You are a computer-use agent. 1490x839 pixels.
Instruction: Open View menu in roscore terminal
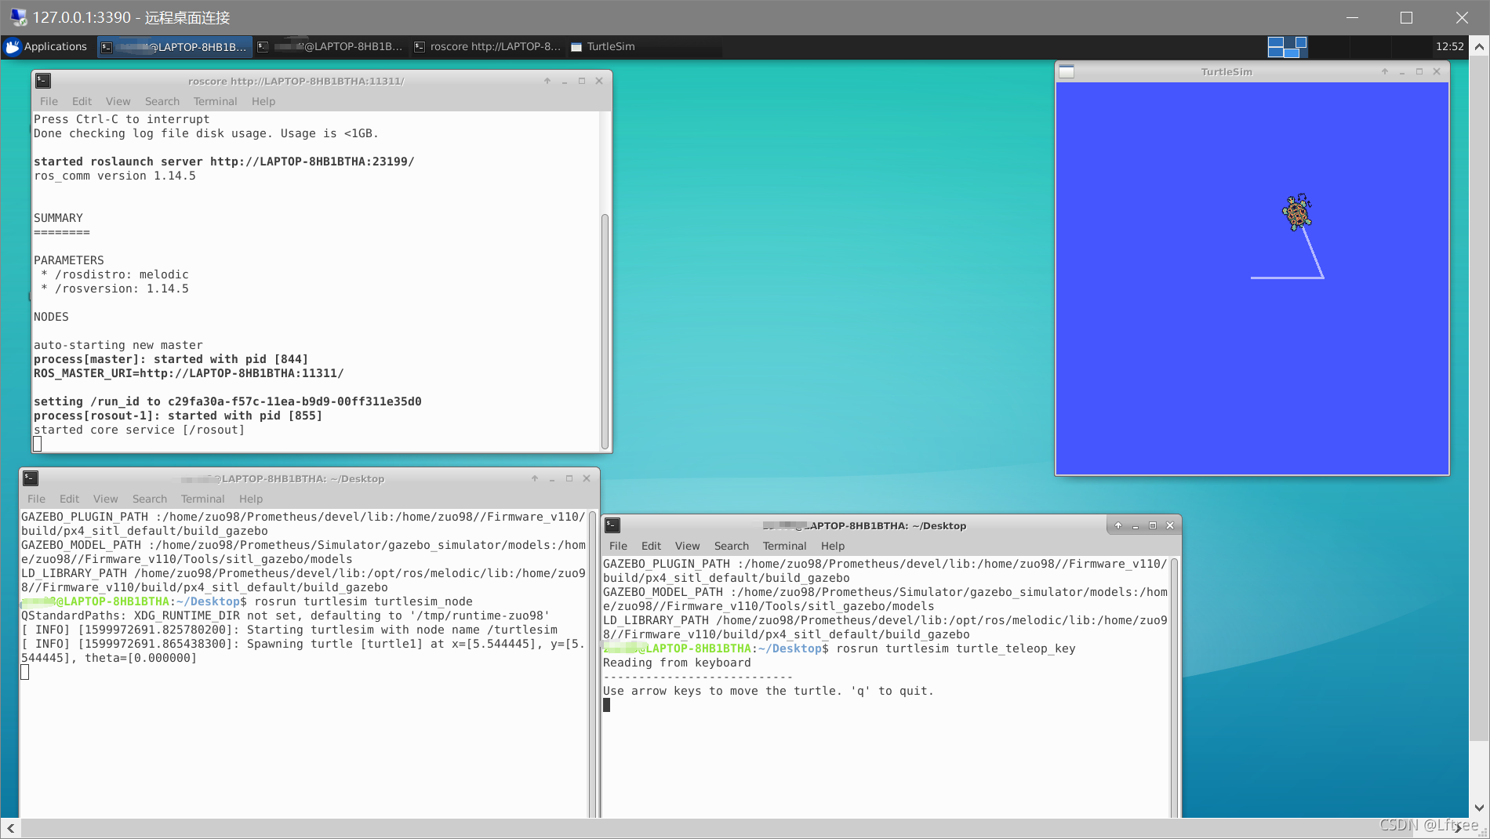pyautogui.click(x=118, y=101)
